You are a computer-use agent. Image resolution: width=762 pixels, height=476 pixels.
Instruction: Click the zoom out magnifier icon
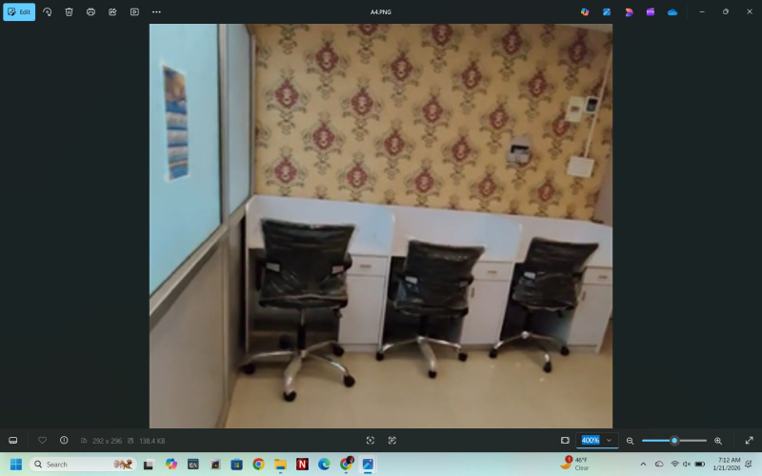[630, 441]
